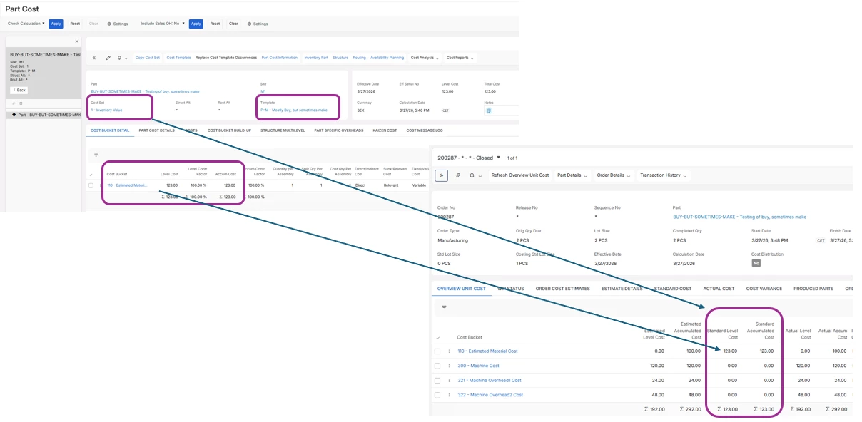Switch to the Cost Bucket Build-Up tab
The image size is (862, 422).
pos(229,130)
